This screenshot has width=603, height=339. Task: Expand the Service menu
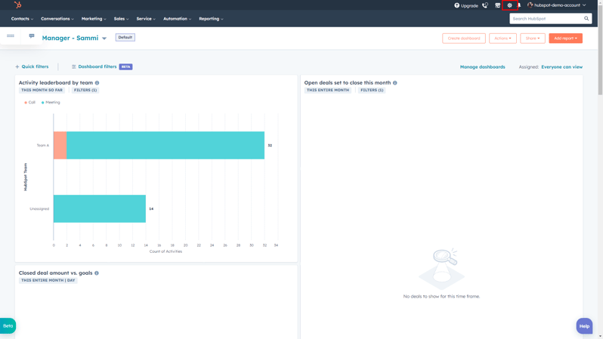(146, 18)
